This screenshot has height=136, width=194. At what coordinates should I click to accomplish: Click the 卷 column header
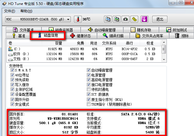[24, 43]
